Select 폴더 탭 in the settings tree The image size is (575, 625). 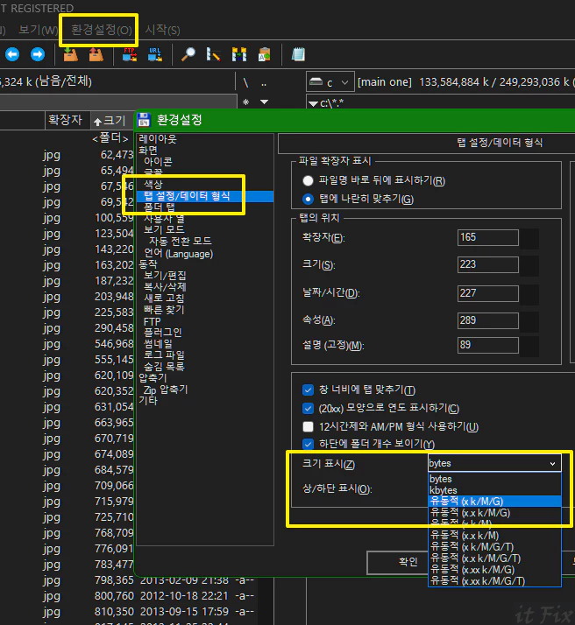click(160, 207)
